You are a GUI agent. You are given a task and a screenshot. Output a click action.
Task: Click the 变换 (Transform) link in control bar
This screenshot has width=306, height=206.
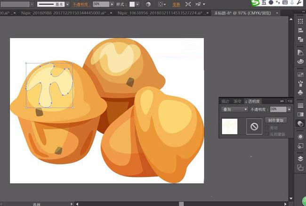click(176, 4)
